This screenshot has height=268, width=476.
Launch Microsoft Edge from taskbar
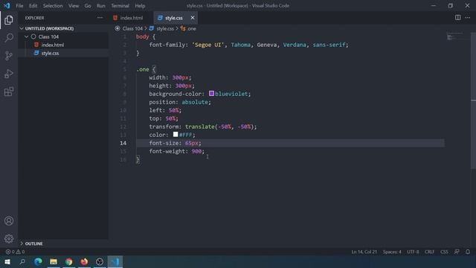pos(38,261)
